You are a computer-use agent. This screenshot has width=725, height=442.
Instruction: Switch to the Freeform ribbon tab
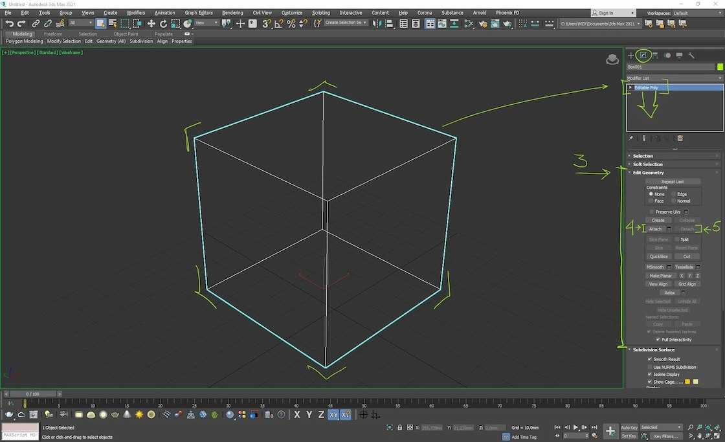53,34
